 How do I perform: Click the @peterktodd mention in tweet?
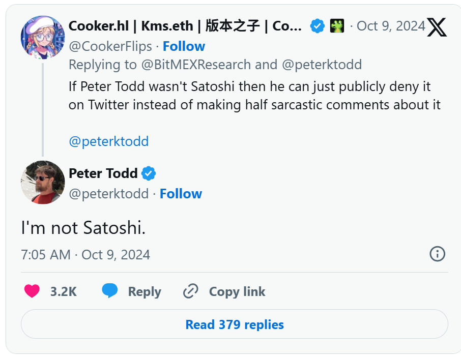(109, 141)
